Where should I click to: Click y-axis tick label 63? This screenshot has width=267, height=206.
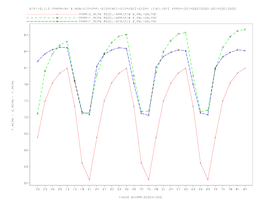(26, 167)
